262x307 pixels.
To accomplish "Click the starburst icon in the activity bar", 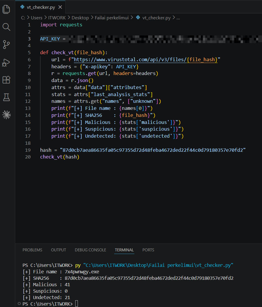I will 6,115.
